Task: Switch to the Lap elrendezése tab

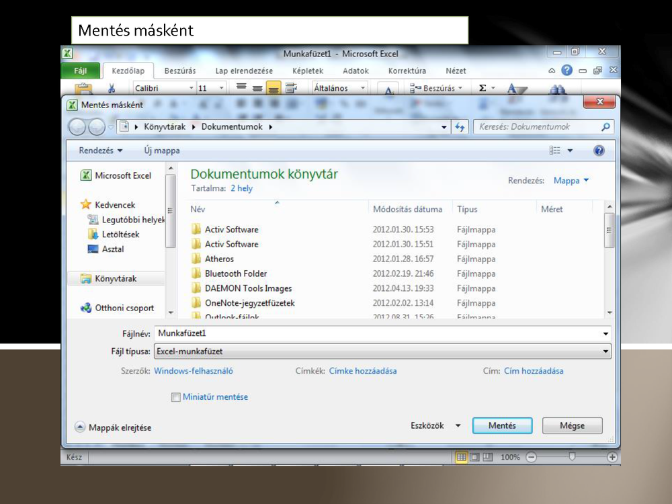Action: coord(244,71)
